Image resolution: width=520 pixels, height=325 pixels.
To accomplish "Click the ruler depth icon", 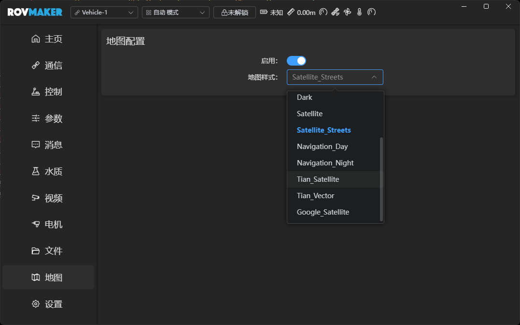I will pyautogui.click(x=291, y=12).
